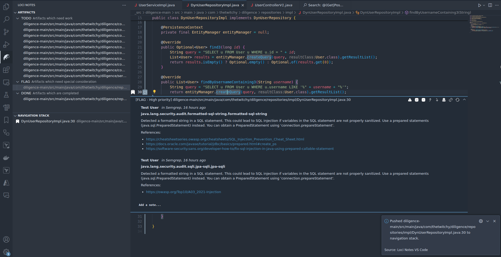The width and height of the screenshot is (501, 257).
Task: Click the Run Java play button
Action: point(480,5)
